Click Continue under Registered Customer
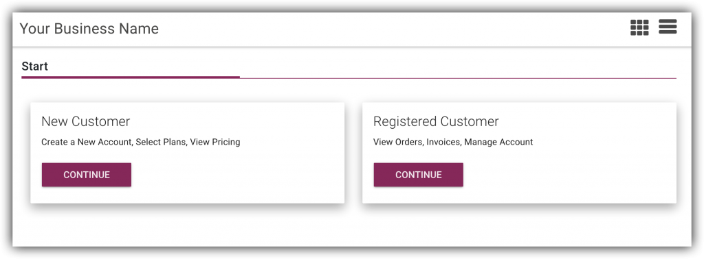Viewport: 704px width, 259px height. click(419, 175)
